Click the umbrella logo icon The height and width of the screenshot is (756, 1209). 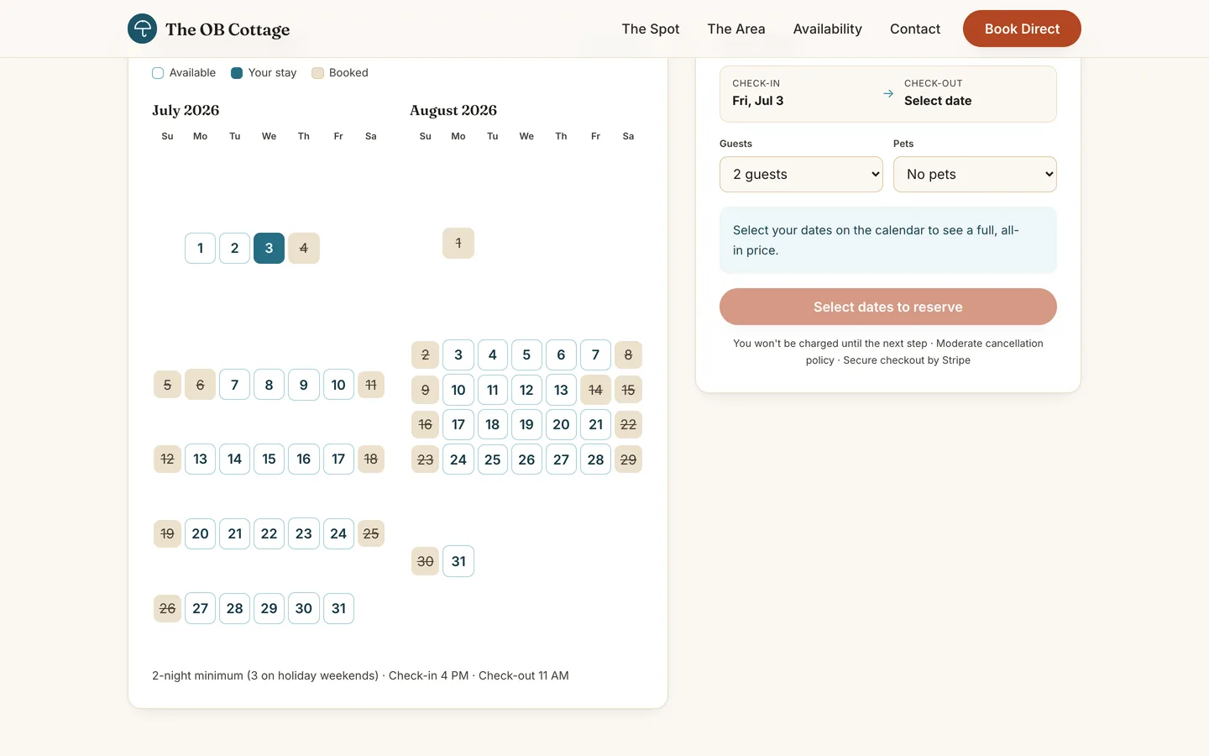[x=143, y=29]
